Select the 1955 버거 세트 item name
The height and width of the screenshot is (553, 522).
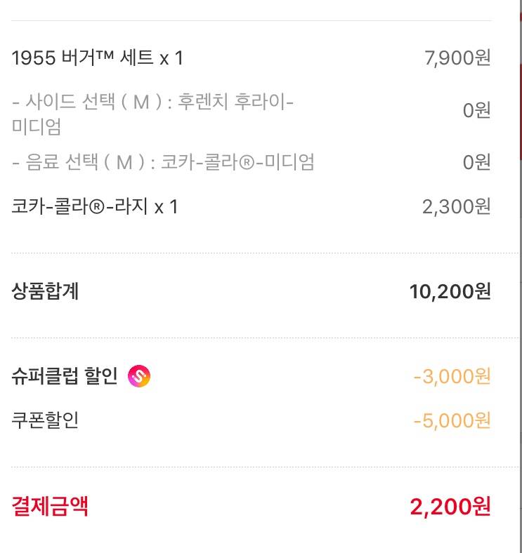point(97,58)
